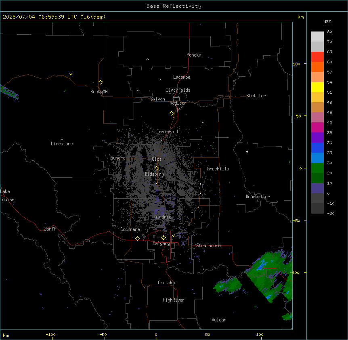Click the yellow diamond marker above RockyMH
Screen dimensions: 348x340
click(101, 82)
